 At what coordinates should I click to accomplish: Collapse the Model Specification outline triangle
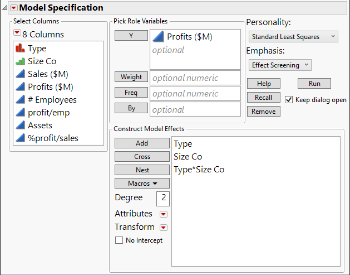5,8
